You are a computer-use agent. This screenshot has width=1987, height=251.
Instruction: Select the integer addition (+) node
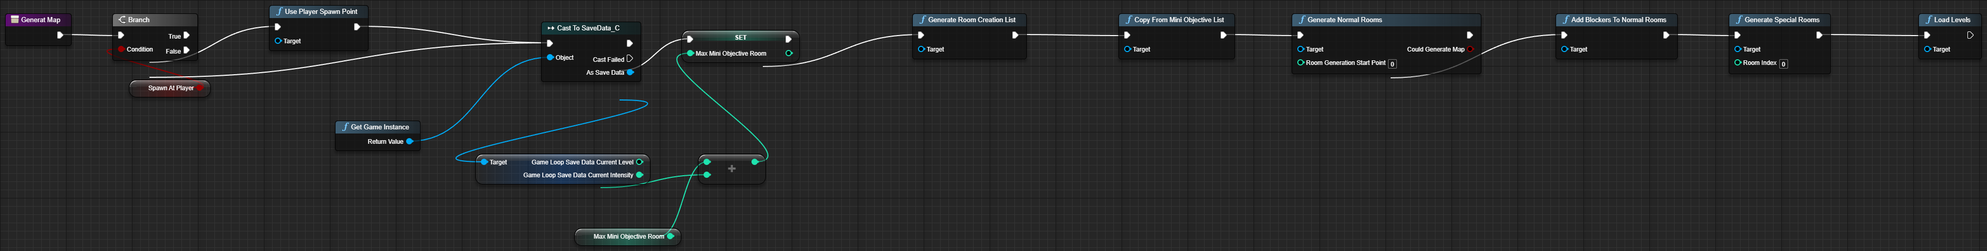click(x=731, y=169)
